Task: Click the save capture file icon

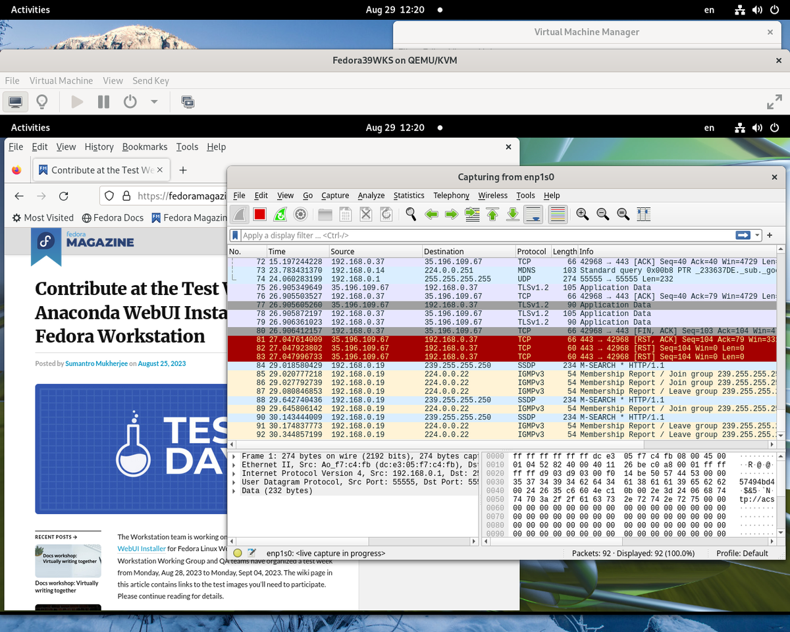Action: click(346, 214)
